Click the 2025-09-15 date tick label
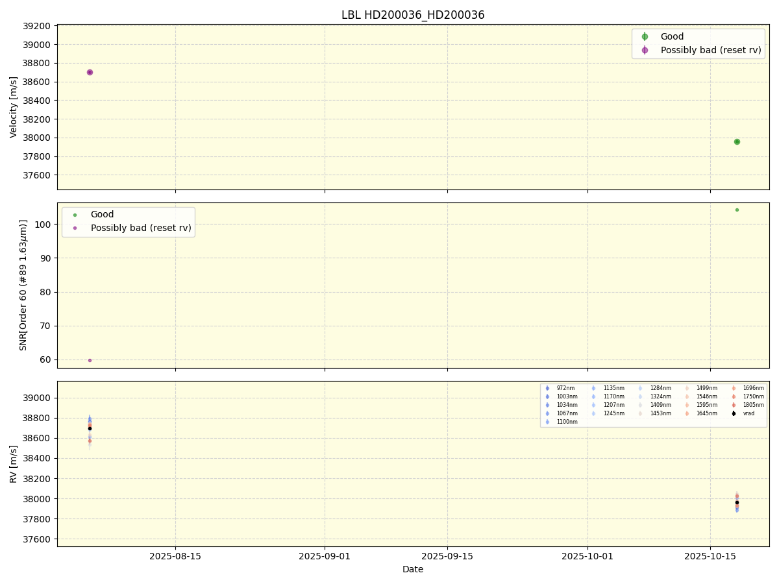 [x=447, y=556]
